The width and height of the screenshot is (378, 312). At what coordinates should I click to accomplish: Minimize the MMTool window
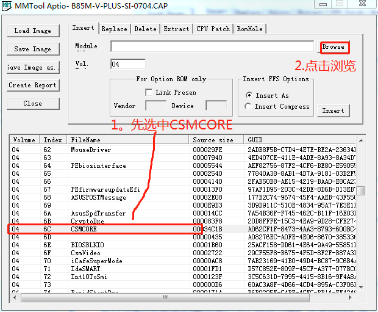pos(323,4)
